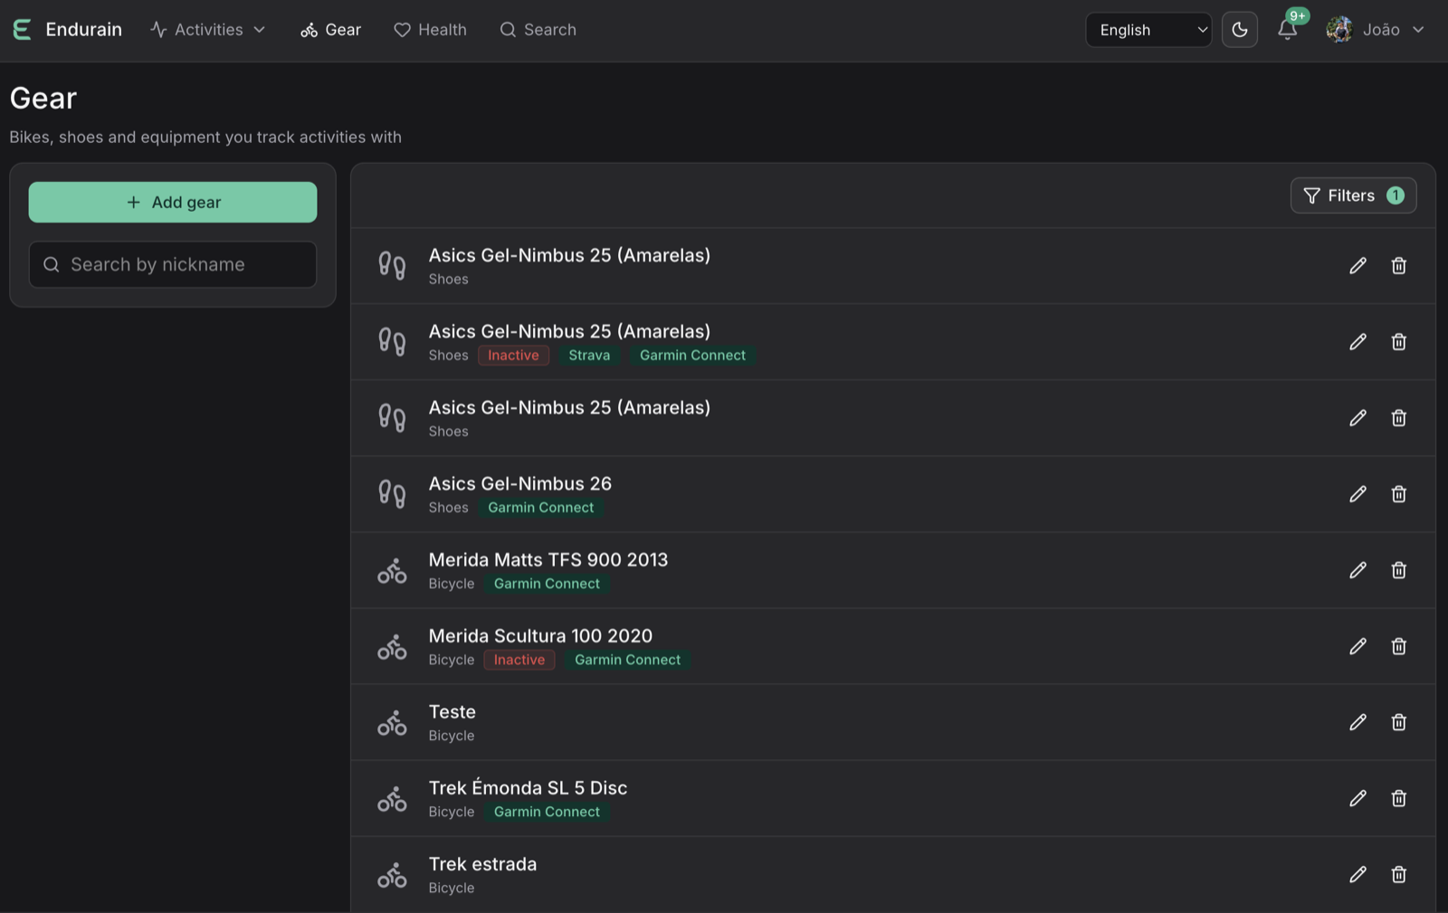Expand the Activities menu chevron
The image size is (1448, 913).
pyautogui.click(x=259, y=30)
